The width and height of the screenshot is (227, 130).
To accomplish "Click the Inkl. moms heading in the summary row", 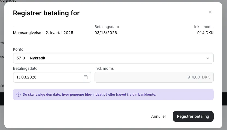I will pyautogui.click(x=204, y=27).
